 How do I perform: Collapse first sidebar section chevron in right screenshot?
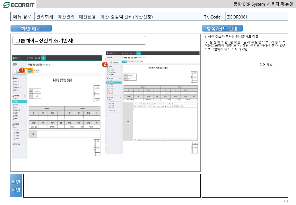pos(121,66)
